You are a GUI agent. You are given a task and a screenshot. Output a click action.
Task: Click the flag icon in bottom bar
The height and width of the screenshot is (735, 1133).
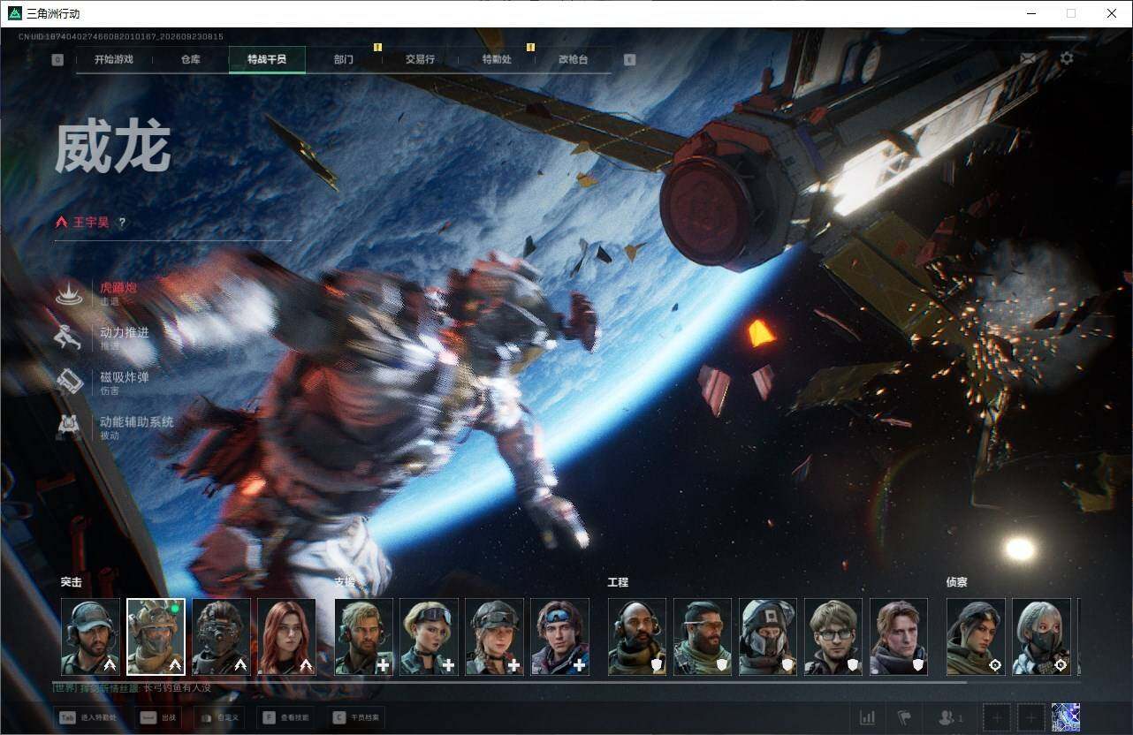click(x=904, y=717)
